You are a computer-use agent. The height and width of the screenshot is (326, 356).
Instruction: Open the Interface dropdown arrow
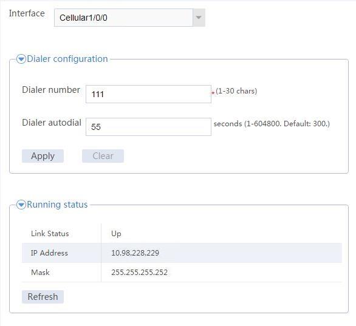[199, 18]
